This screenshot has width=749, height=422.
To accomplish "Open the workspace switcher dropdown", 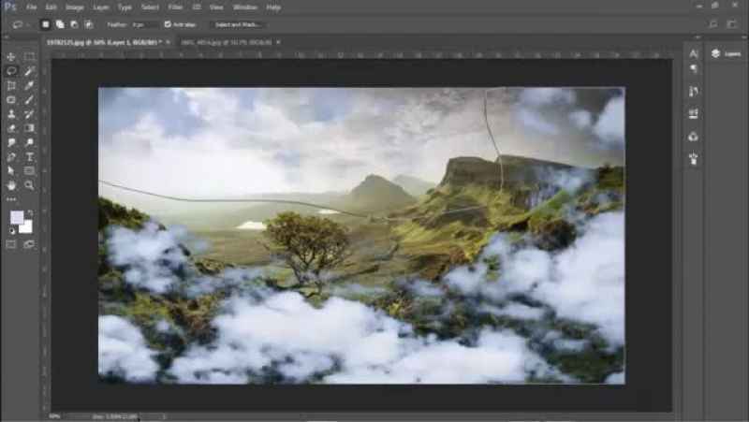I will tap(716, 24).
